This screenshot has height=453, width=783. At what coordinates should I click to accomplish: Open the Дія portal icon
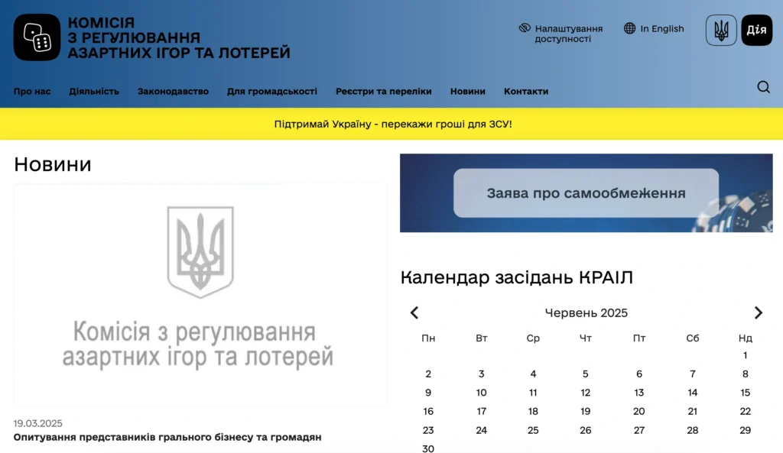(756, 31)
